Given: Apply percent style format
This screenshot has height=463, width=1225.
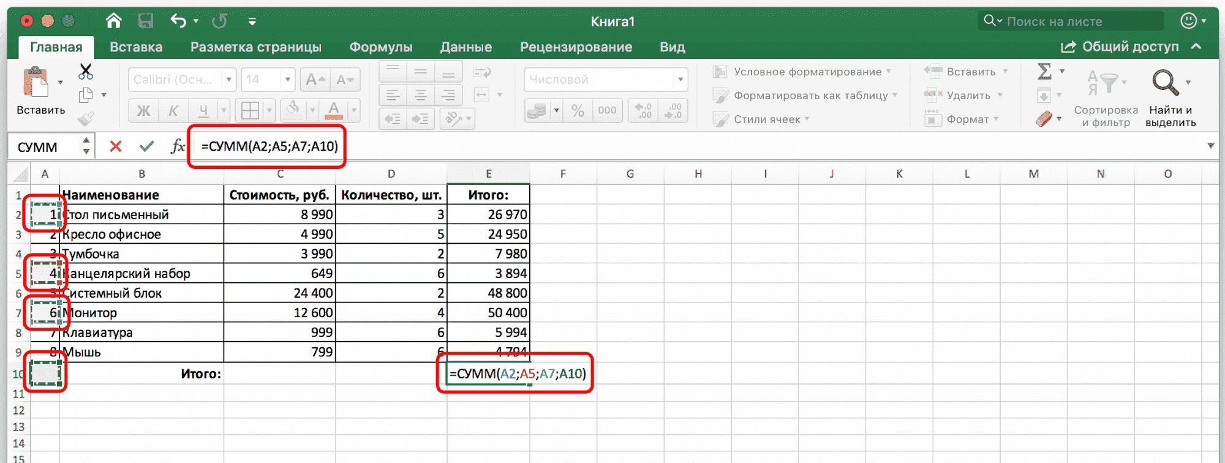Looking at the screenshot, I should tap(577, 111).
